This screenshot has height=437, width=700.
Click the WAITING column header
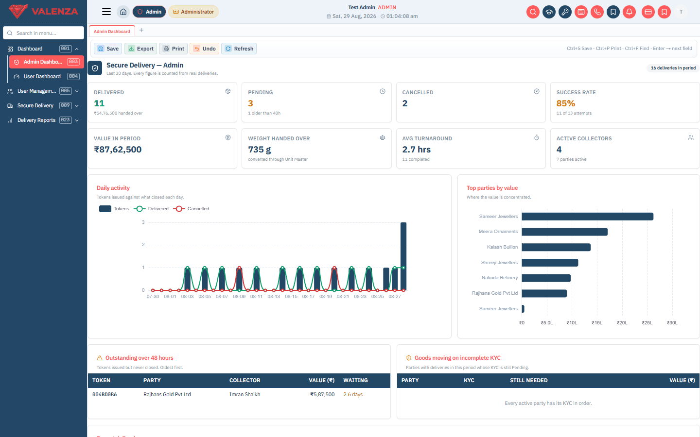pos(355,380)
